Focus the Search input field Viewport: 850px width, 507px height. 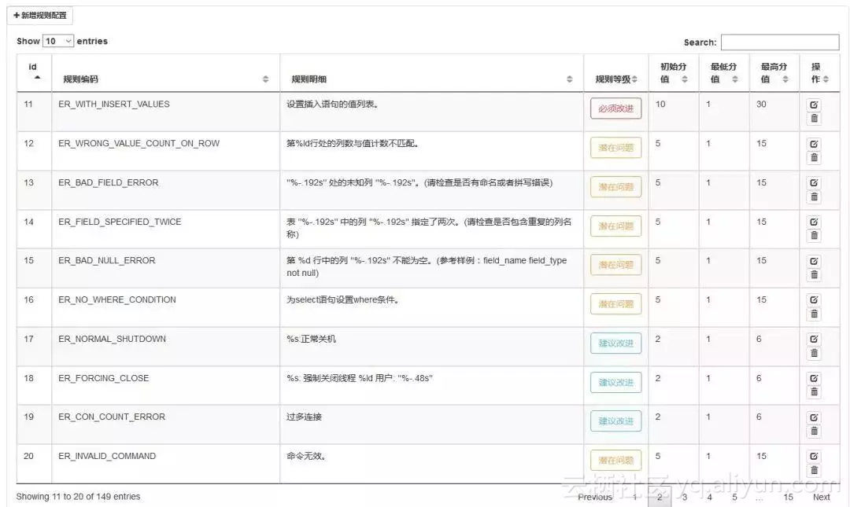point(779,42)
